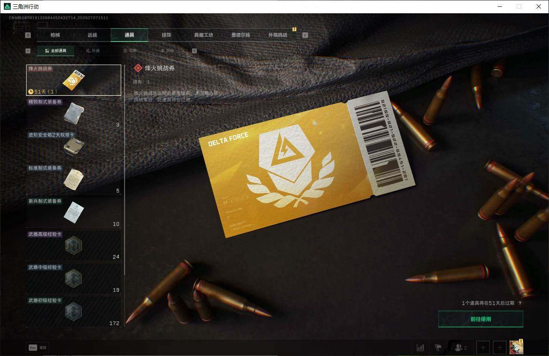Click the item list vertical scrollbar

125,170
